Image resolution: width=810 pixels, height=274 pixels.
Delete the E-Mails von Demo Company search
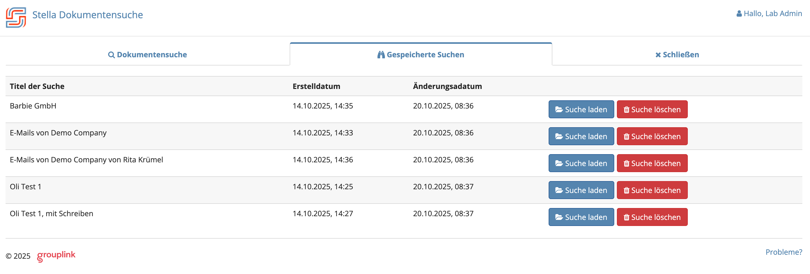click(x=652, y=136)
